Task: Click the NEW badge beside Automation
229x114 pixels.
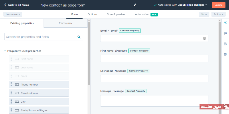Action: pyautogui.click(x=154, y=15)
